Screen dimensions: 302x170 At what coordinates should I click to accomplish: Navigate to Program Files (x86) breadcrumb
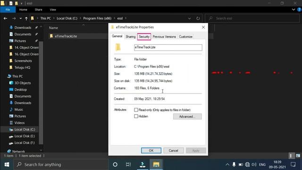[x=97, y=18]
